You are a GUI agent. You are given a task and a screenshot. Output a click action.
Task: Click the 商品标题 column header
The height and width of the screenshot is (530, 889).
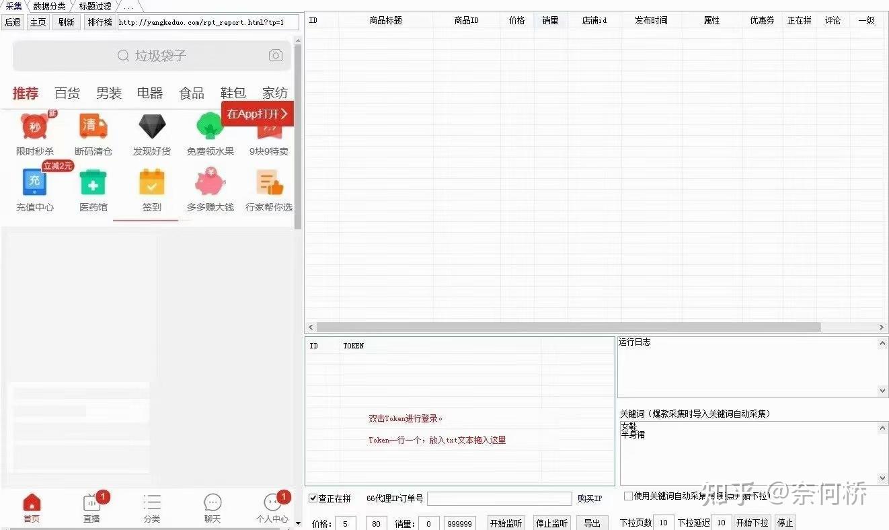pyautogui.click(x=386, y=20)
